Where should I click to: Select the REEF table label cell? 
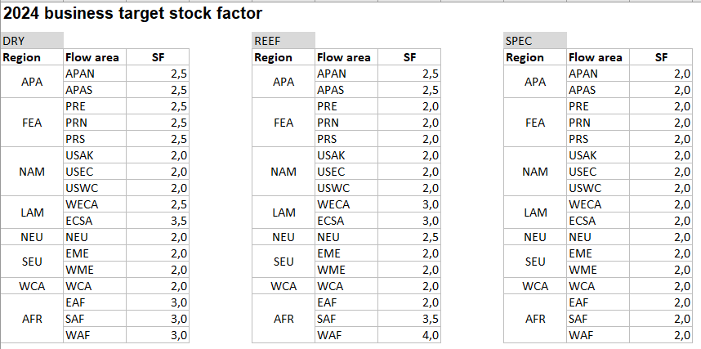coord(284,41)
